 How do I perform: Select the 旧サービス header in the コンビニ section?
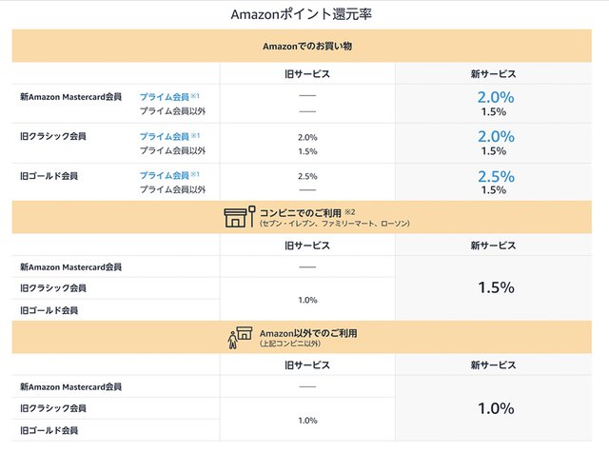coord(307,246)
